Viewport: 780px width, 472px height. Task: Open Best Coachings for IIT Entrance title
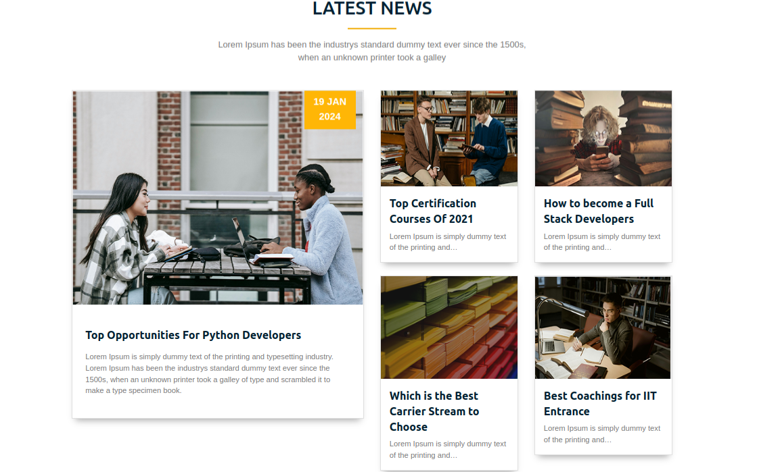tap(600, 404)
